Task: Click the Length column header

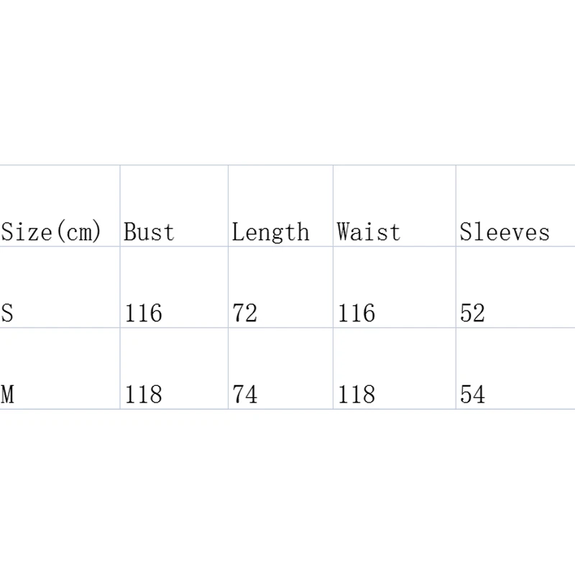Action: pos(270,232)
